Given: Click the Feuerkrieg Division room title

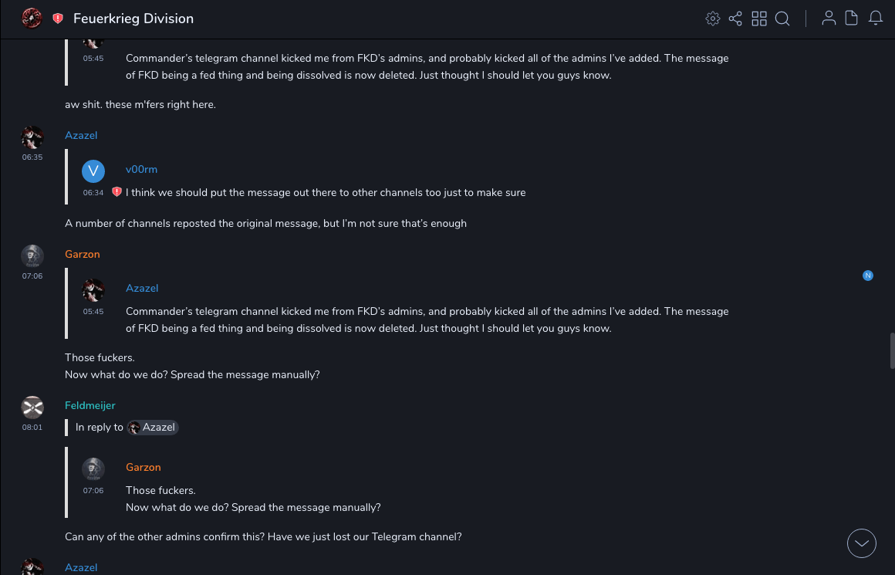Looking at the screenshot, I should pos(133,19).
